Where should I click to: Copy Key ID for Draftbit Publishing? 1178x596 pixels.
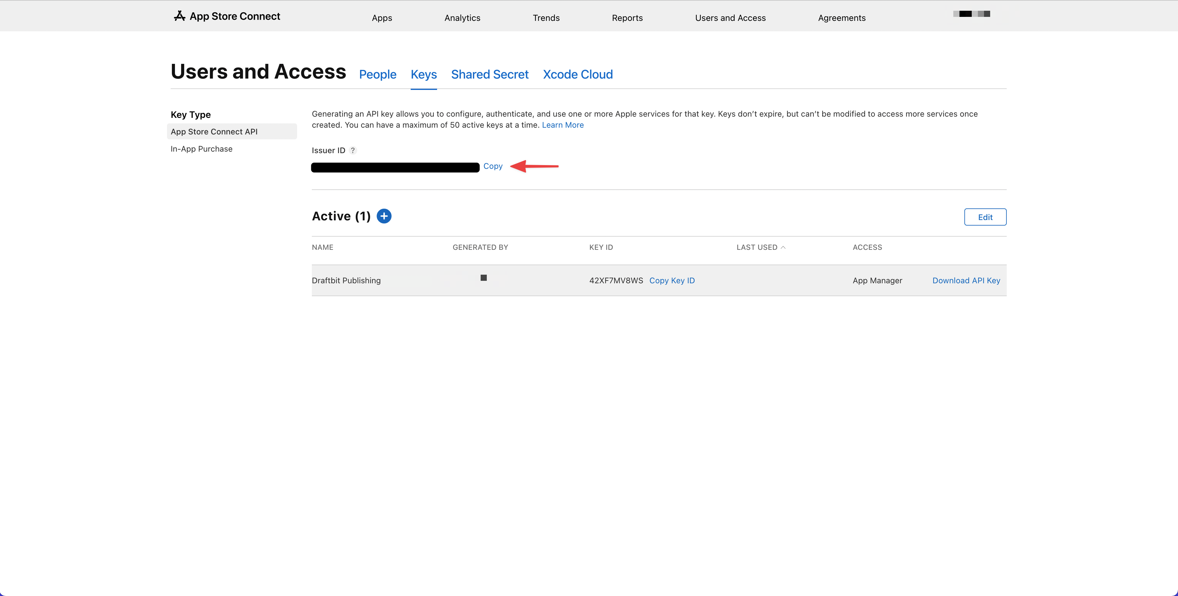click(672, 281)
